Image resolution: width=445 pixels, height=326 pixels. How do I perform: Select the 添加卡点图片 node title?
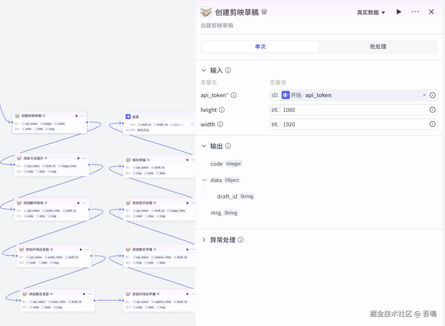[x=33, y=158]
